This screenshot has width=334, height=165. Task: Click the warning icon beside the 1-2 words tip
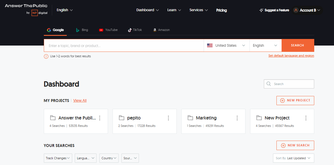click(46, 56)
